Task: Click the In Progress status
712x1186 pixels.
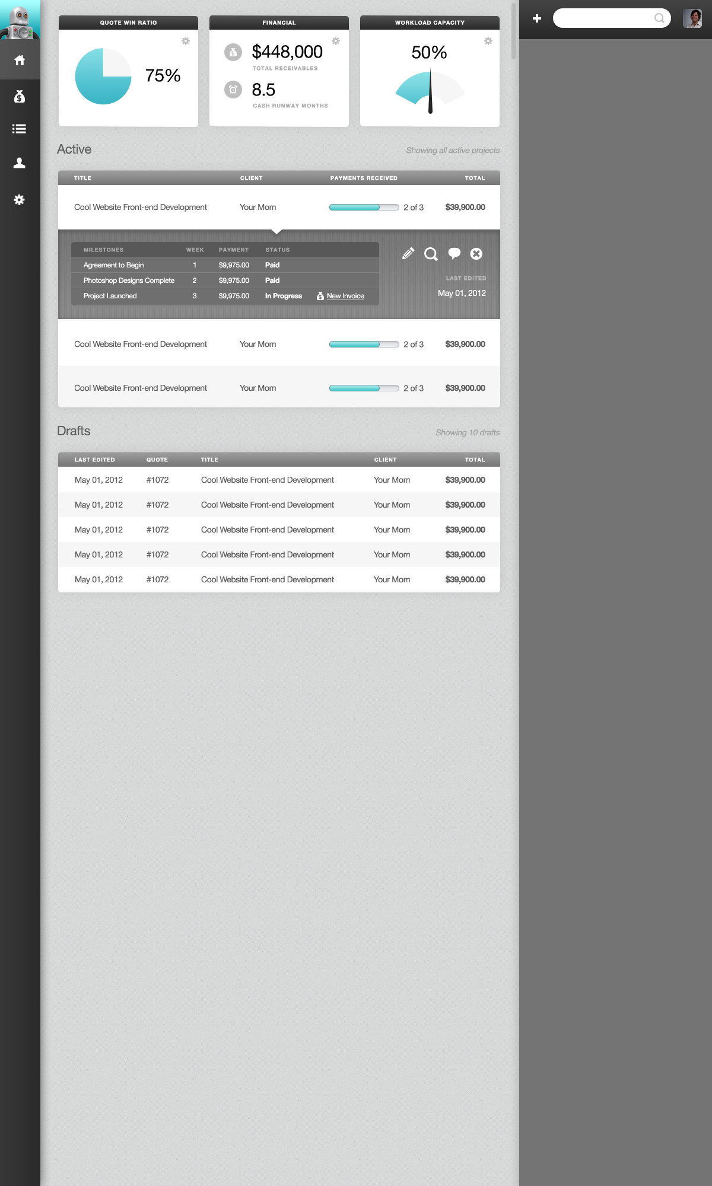Action: pos(284,296)
